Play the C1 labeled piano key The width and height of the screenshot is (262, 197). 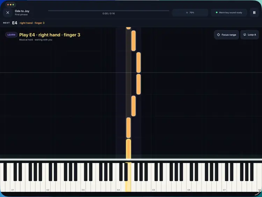pyautogui.click(x=13, y=185)
